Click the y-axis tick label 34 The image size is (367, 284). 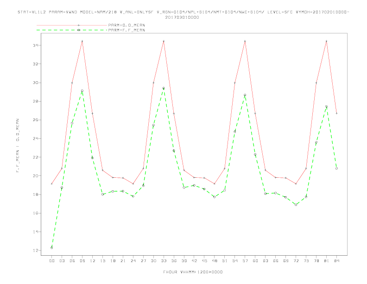click(x=36, y=45)
